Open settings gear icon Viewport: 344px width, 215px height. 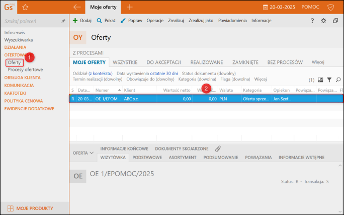(323, 21)
